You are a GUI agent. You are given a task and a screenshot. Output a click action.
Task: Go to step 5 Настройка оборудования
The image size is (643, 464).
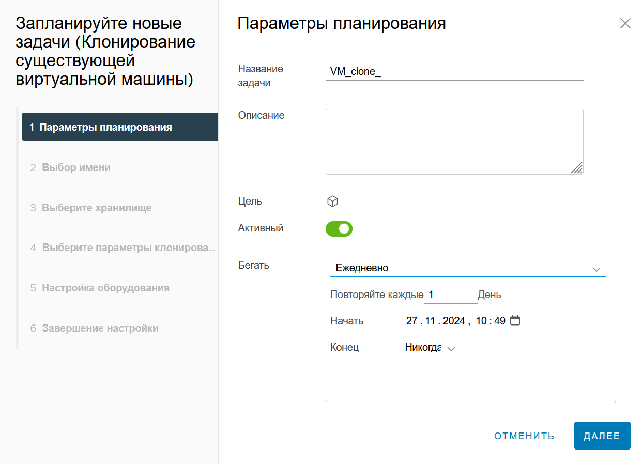pos(99,288)
